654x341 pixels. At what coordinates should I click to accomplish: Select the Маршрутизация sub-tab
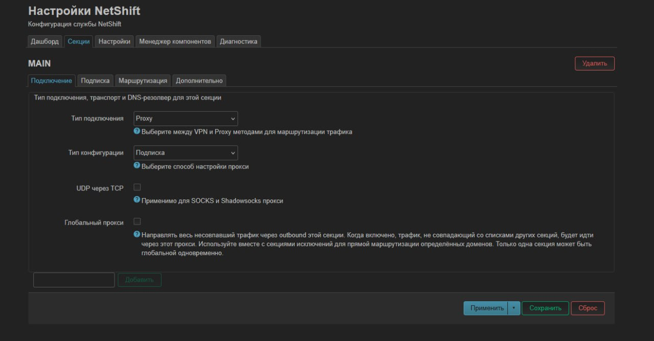[x=143, y=81]
